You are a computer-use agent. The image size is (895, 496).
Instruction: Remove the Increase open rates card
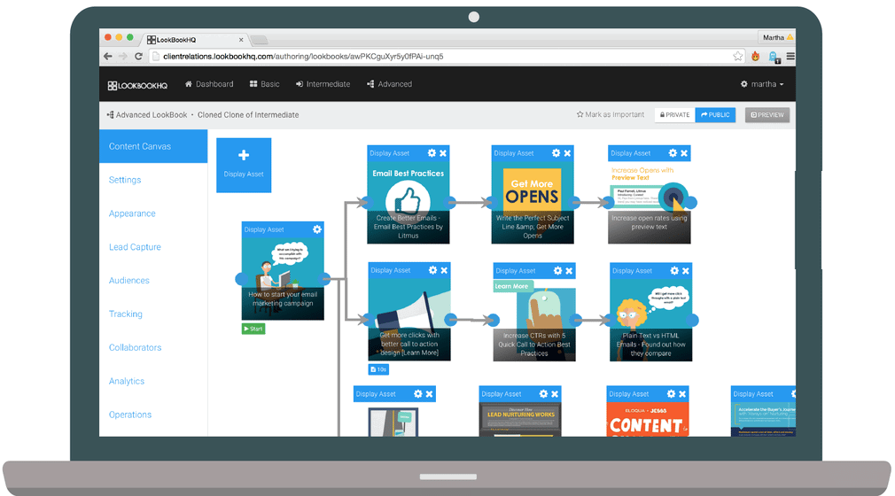(684, 153)
